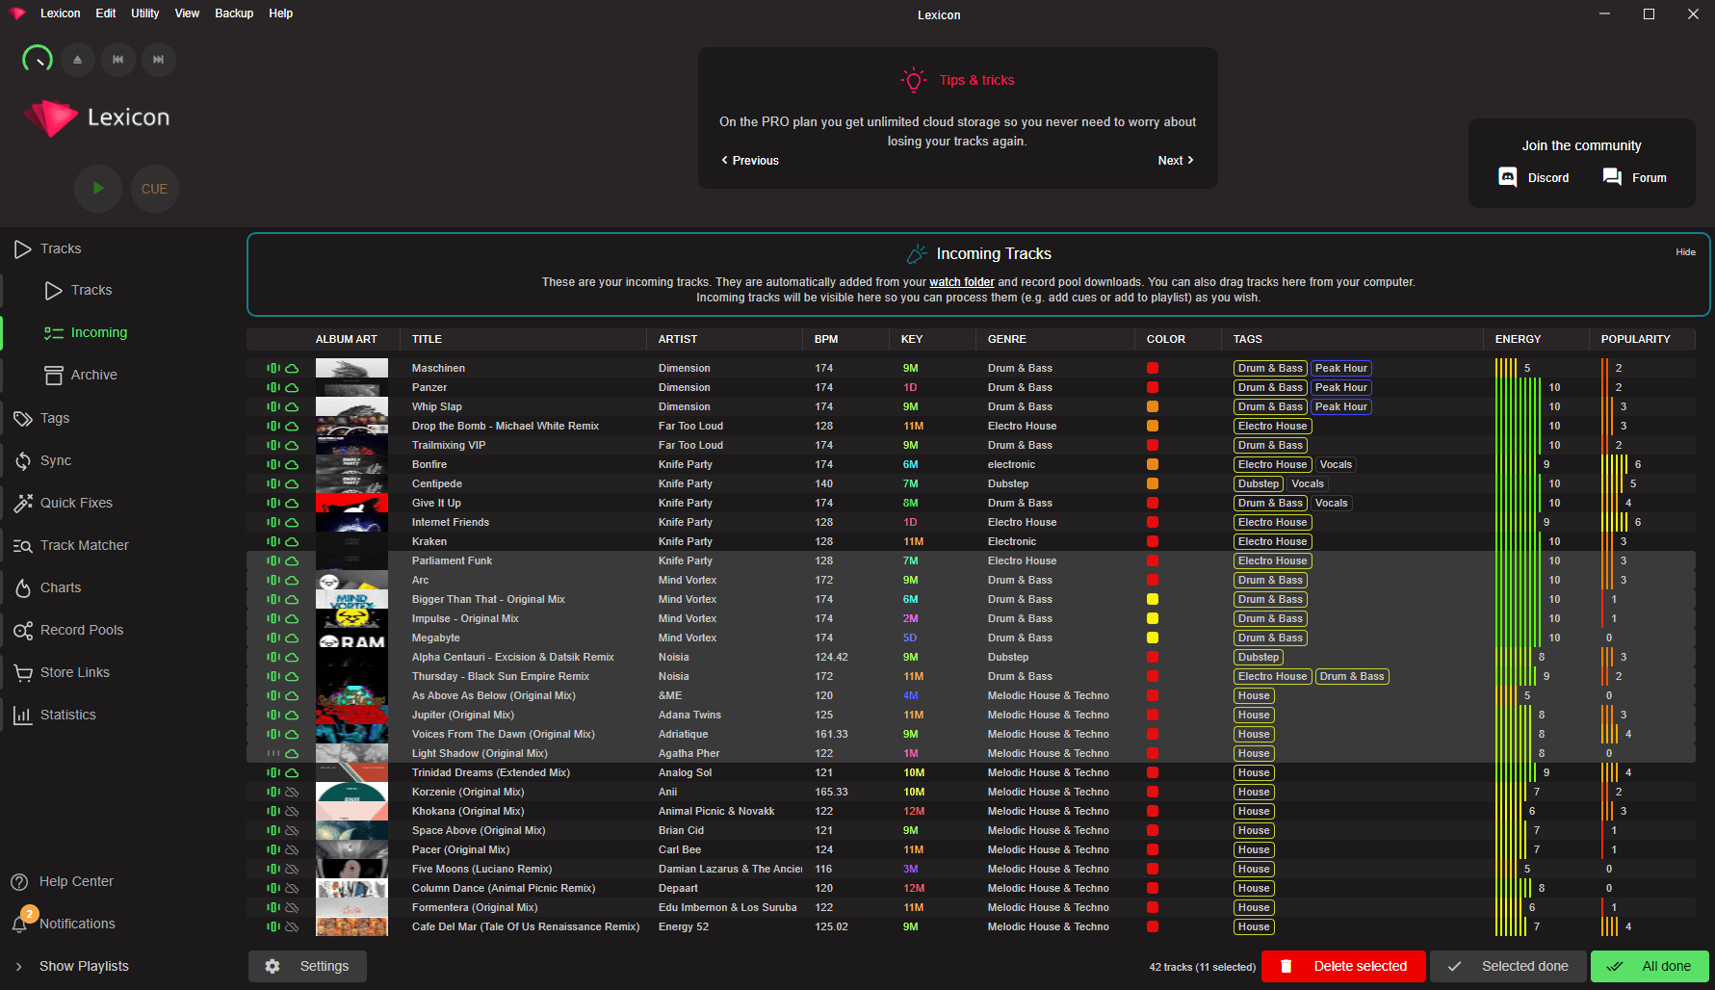Screen dimensions: 1715x990
Task: Click the crossed cloud icon for Korzenie
Action: coord(292,792)
